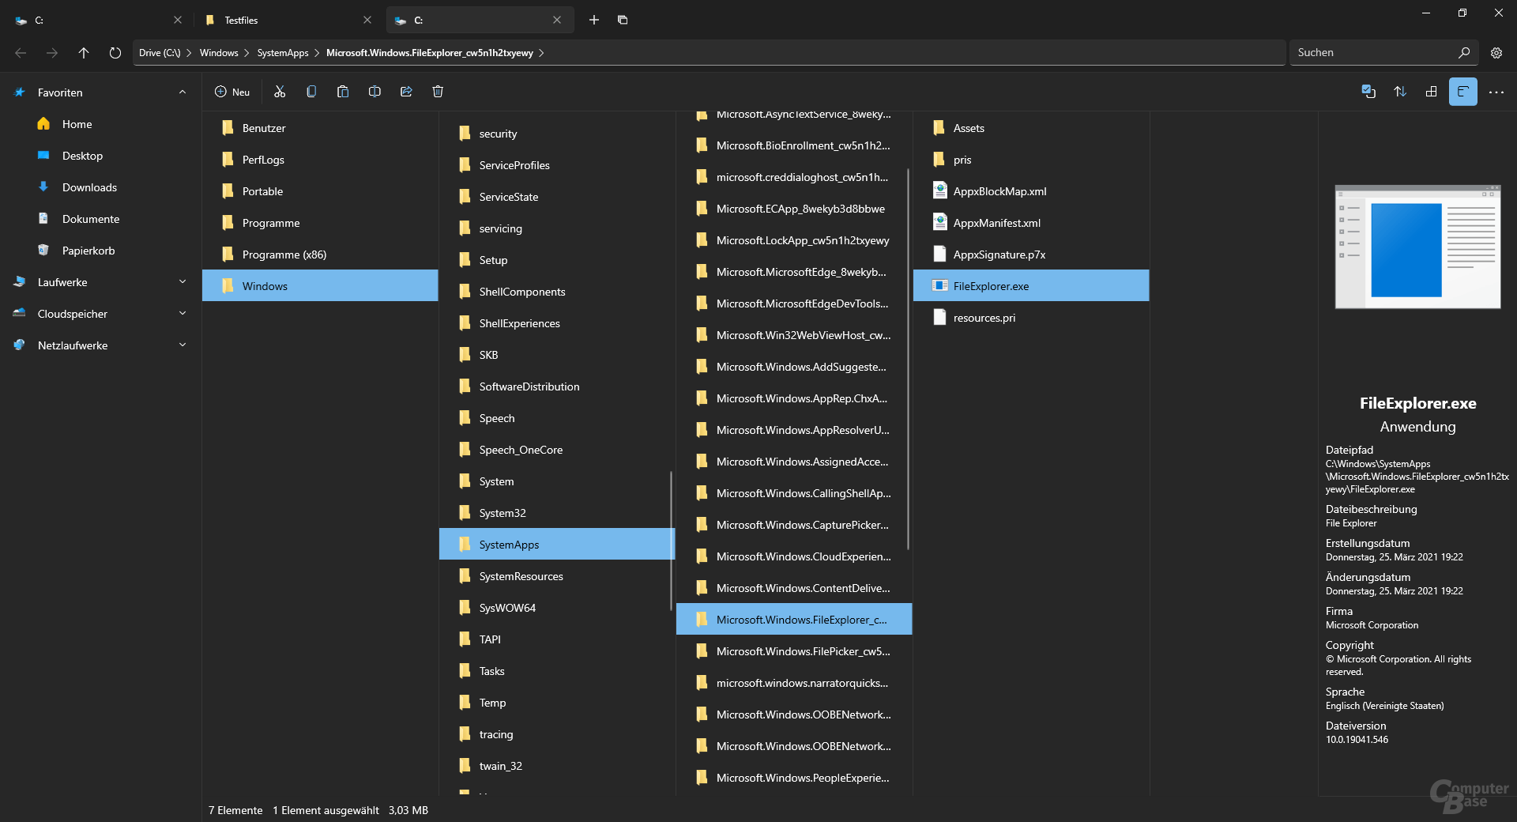Toggle the preview pane button
The width and height of the screenshot is (1517, 822).
[x=1463, y=92]
